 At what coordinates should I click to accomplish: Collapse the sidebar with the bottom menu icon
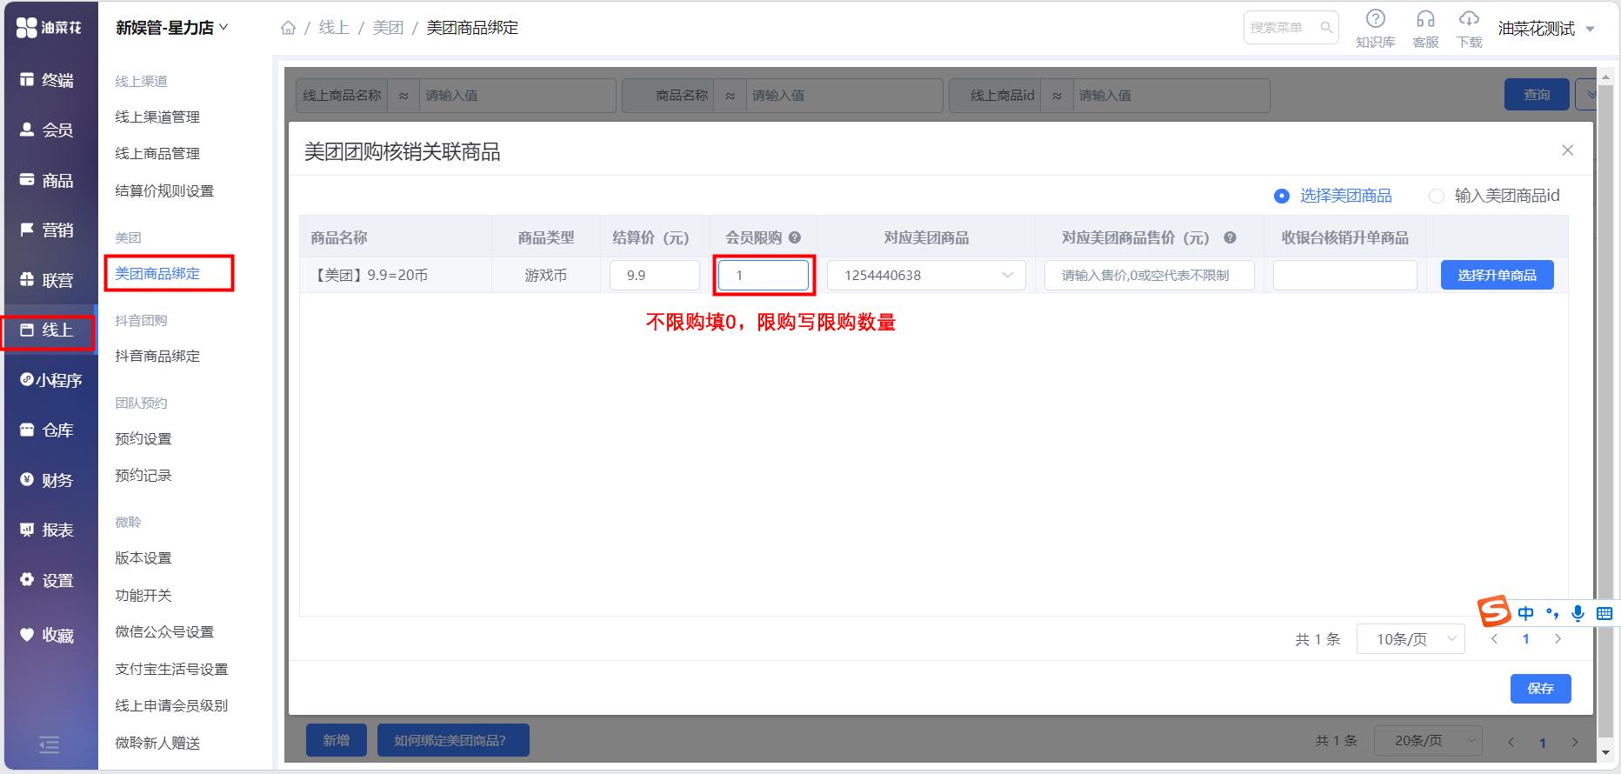coord(50,745)
